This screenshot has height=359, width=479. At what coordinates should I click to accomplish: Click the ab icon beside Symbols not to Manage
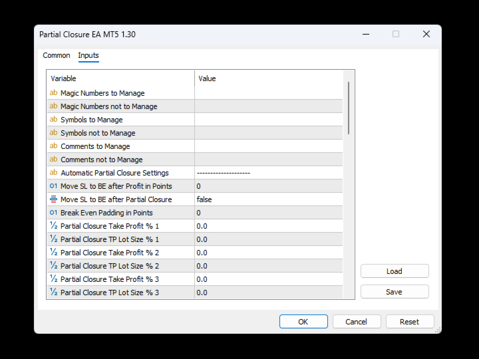[53, 133]
